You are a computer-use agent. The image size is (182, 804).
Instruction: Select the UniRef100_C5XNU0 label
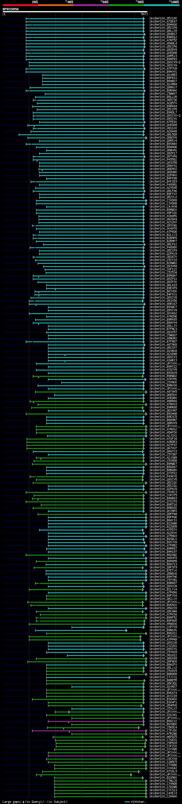pyautogui.click(x=163, y=382)
